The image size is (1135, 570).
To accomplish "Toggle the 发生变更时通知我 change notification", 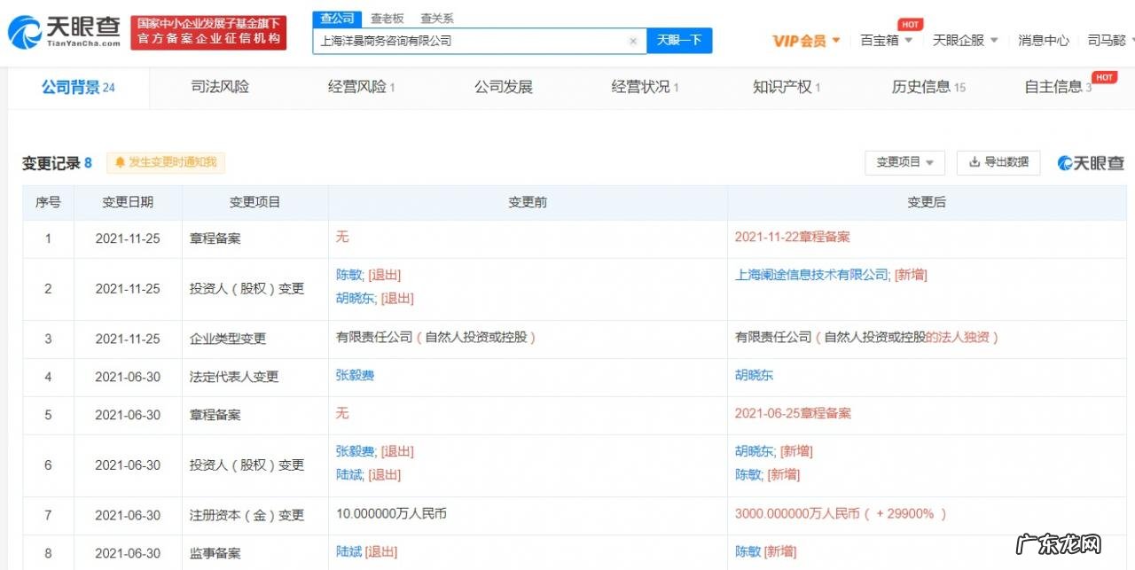I will click(x=165, y=163).
